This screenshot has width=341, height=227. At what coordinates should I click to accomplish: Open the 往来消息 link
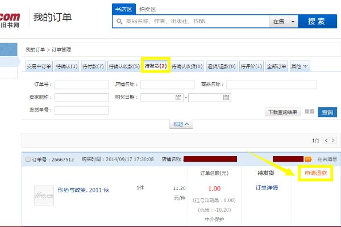327,159
